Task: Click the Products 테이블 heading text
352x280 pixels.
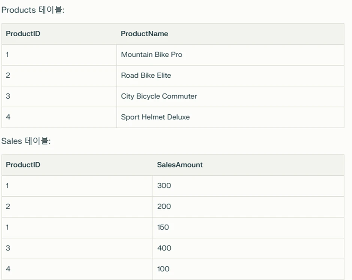Action: (x=33, y=10)
